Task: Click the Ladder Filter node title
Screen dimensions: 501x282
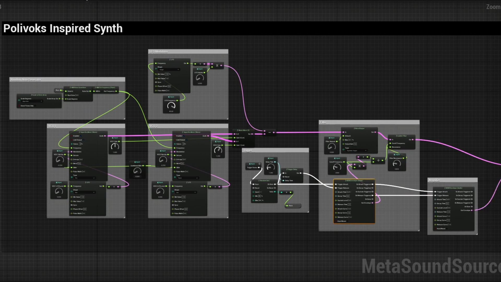Action: pyautogui.click(x=401, y=136)
